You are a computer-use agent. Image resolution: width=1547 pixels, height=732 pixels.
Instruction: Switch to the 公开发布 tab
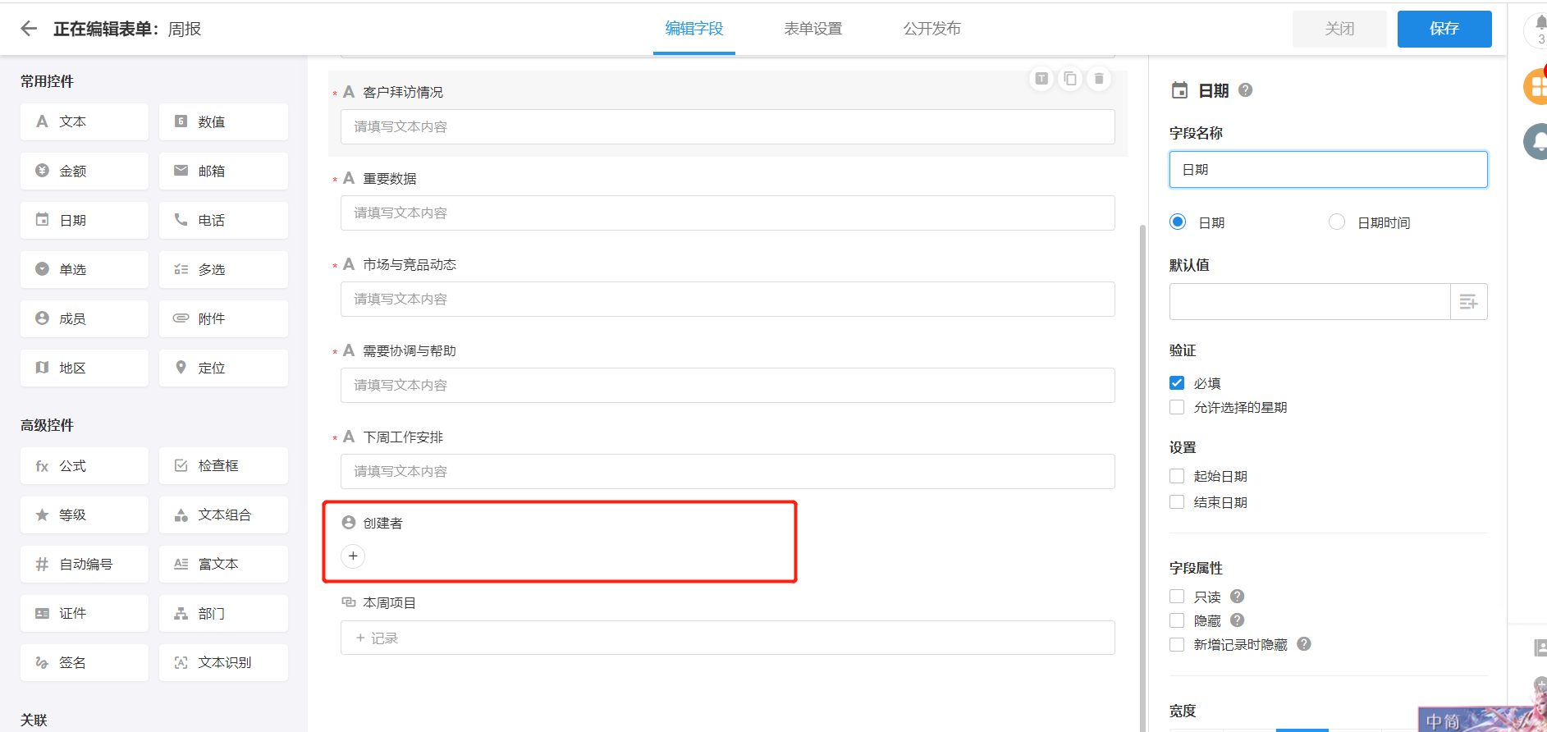(932, 29)
